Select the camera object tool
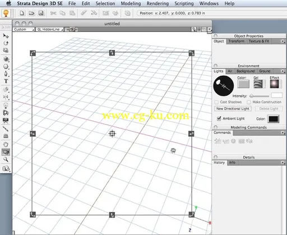Viewport: 287px width, 235px height. (x=6, y=120)
